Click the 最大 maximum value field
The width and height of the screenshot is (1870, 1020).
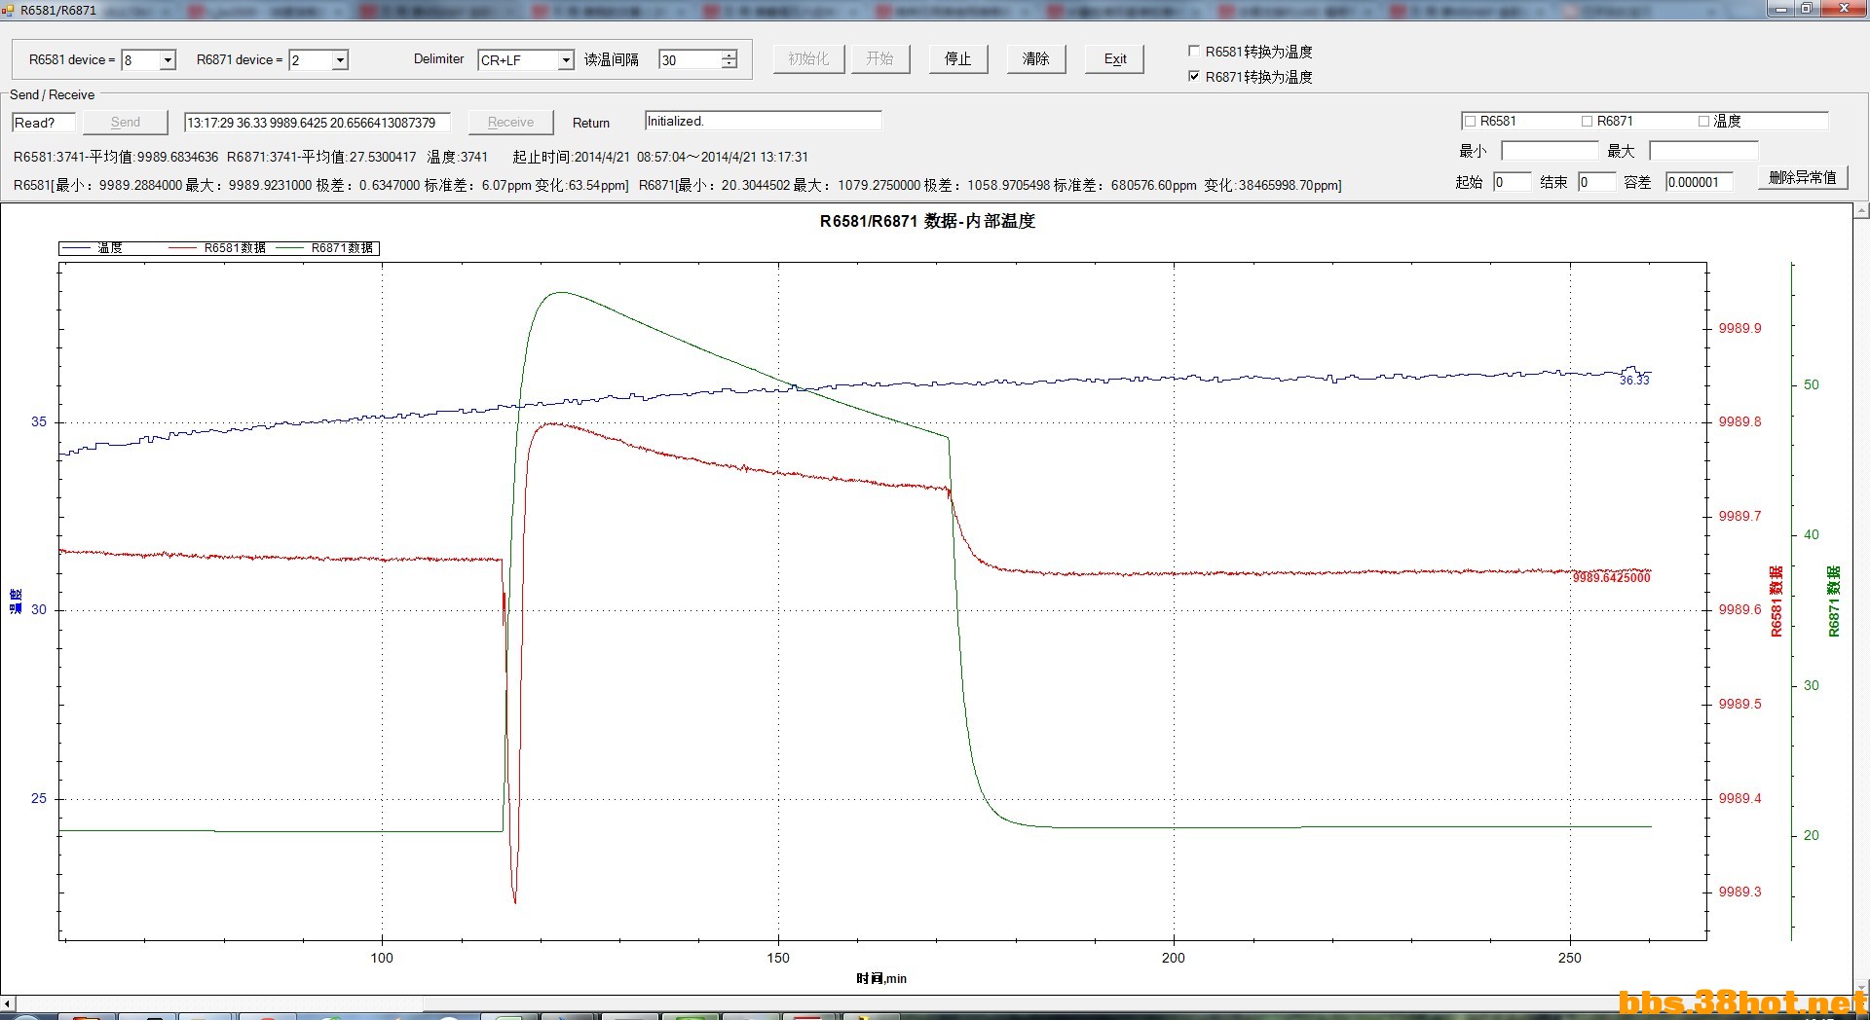[x=1703, y=151]
